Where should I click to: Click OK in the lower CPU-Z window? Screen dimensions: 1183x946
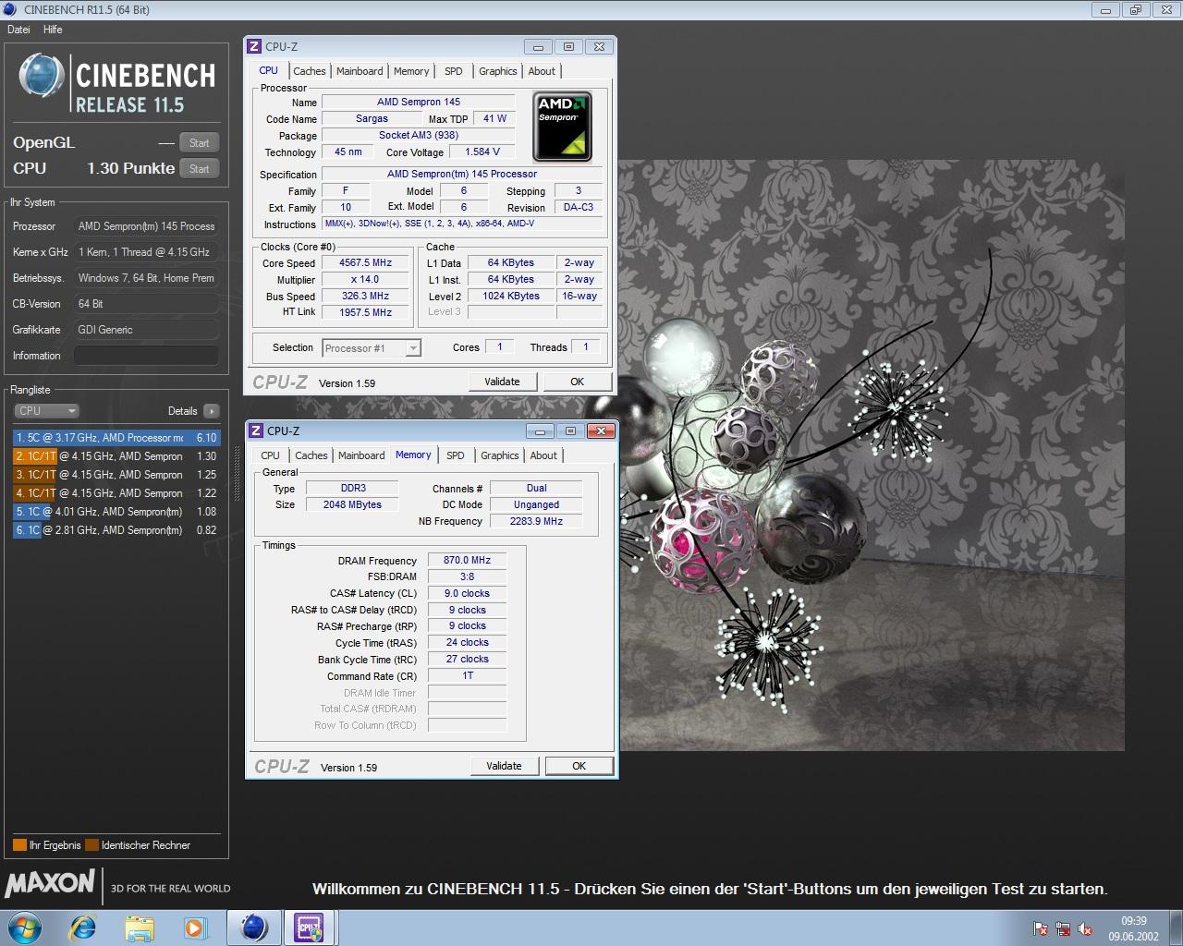(579, 766)
